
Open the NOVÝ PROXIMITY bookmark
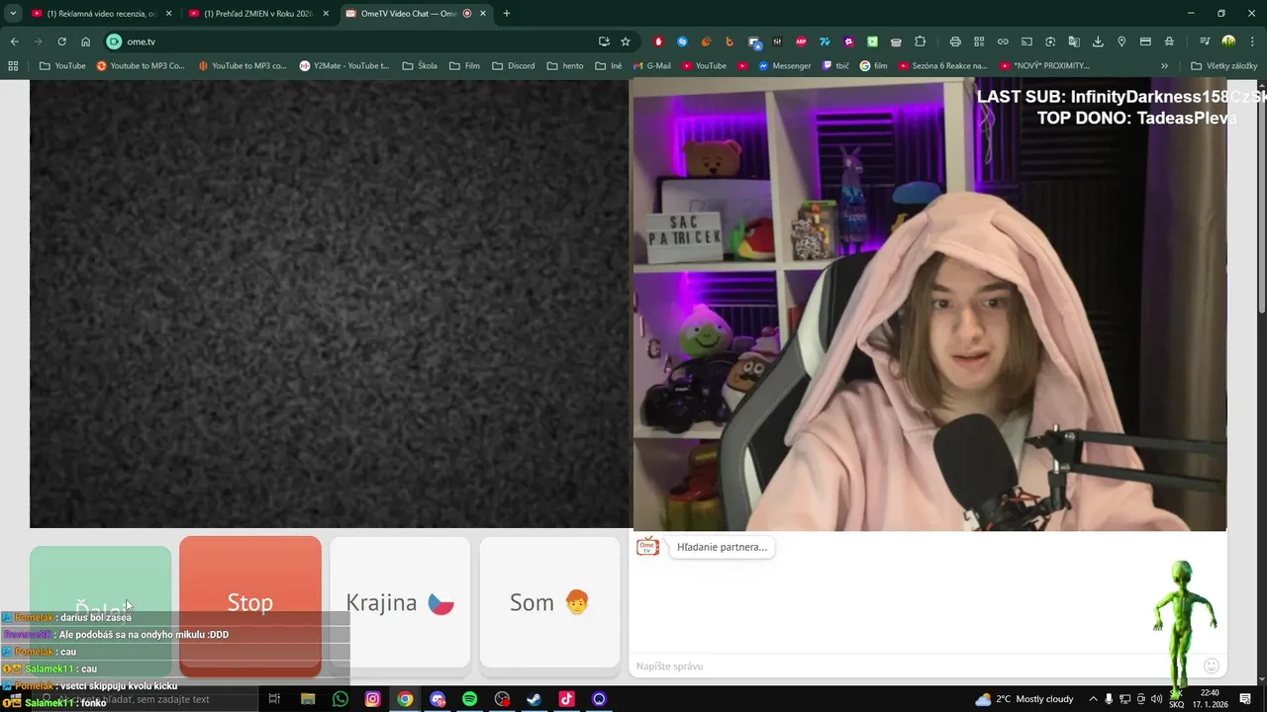click(x=1044, y=66)
